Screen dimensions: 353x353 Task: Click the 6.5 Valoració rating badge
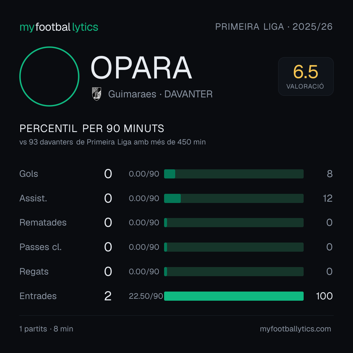point(306,76)
